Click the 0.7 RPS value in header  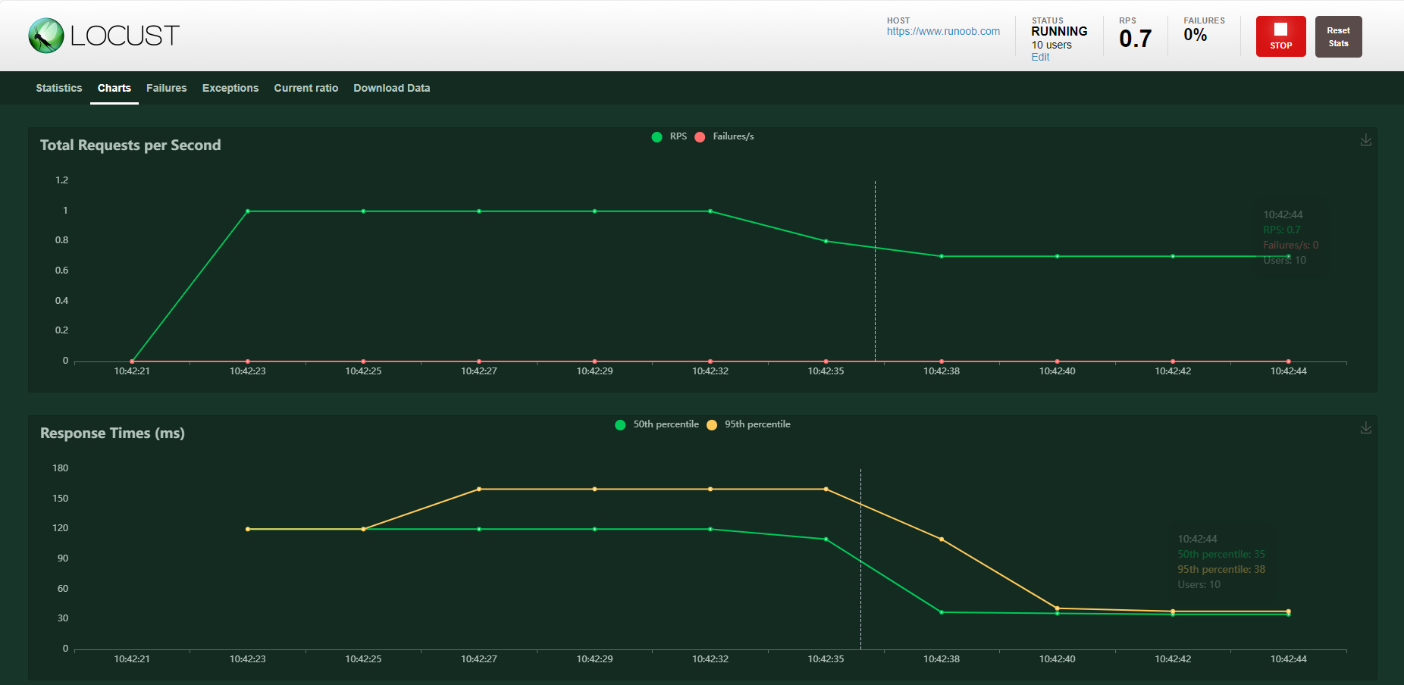1135,39
